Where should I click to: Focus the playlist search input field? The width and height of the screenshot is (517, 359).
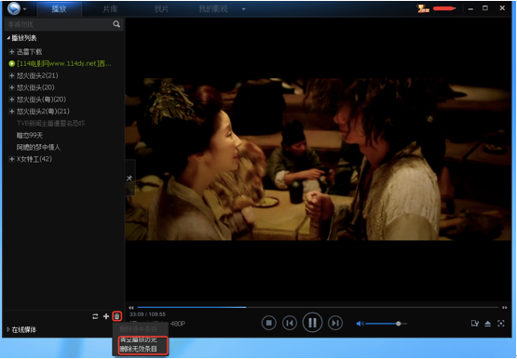coord(59,24)
